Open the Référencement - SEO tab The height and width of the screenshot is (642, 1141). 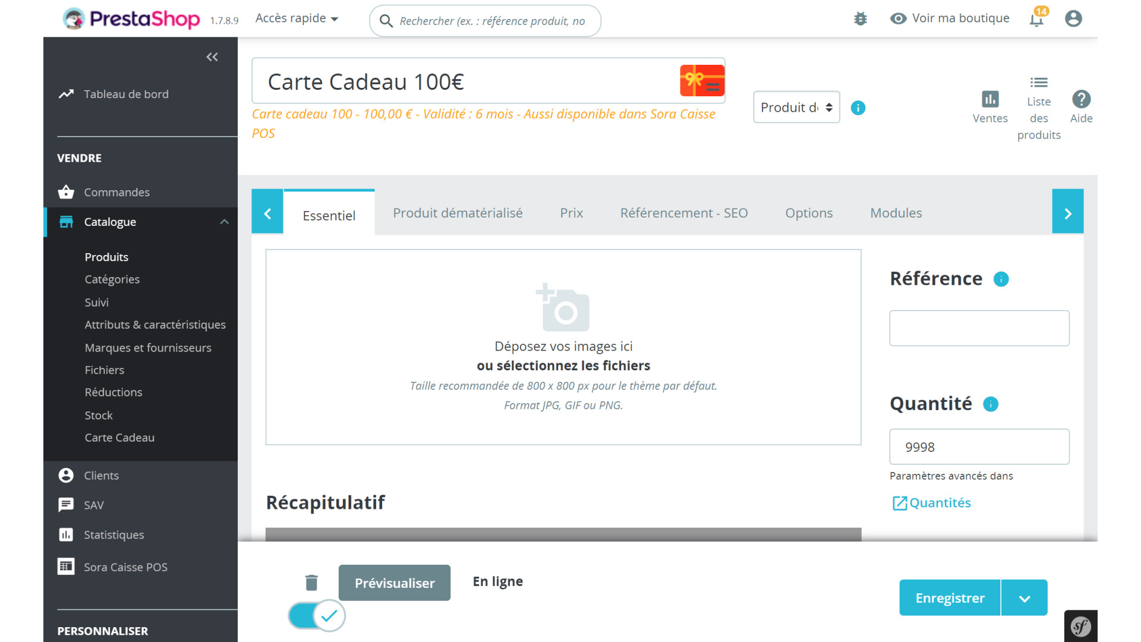coord(684,213)
